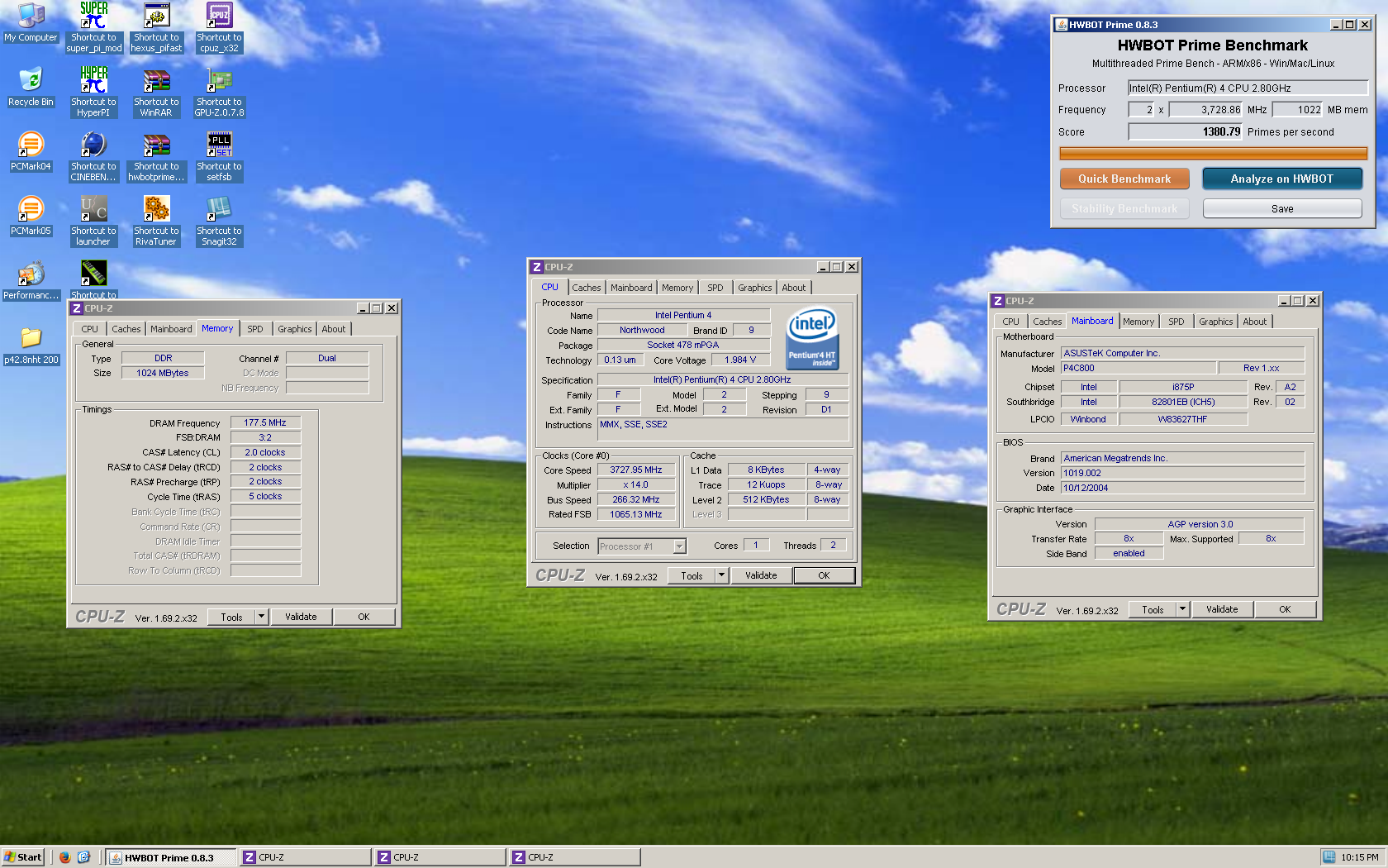Click the Intel Pentium 4 HT logo
Viewport: 1388px width, 868px height.
(812, 337)
